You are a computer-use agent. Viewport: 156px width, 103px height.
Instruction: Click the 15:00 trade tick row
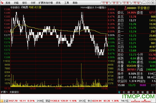(136, 85)
